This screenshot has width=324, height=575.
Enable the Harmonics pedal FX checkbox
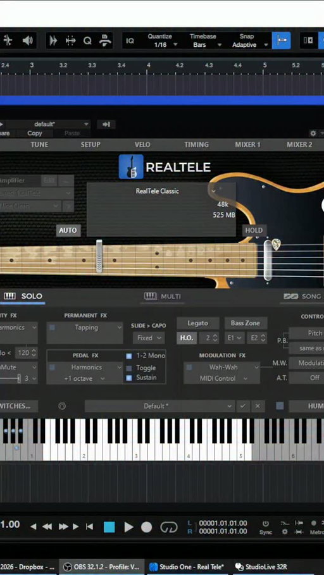click(52, 367)
